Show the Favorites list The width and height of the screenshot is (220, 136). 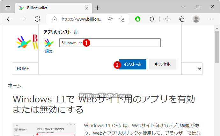[x=167, y=19]
